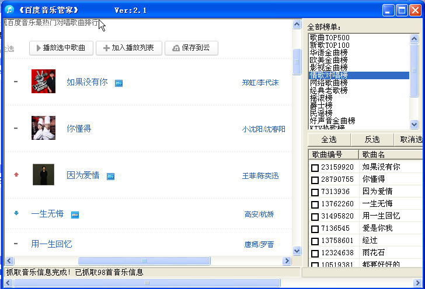Select 经典老歌榜 in the chart list
This screenshot has width=425, height=289.
tap(359, 90)
